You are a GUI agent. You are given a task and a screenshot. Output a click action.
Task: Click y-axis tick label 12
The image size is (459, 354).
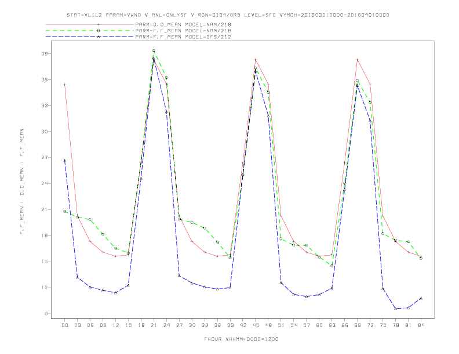tap(44, 287)
